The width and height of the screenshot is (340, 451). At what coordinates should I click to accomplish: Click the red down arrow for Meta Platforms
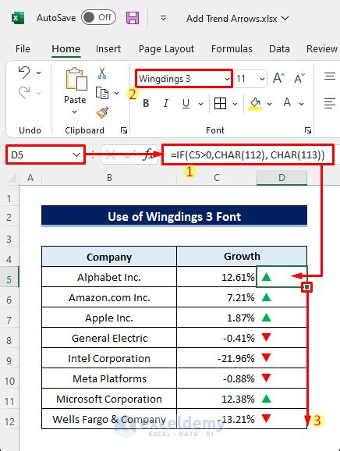[x=267, y=378]
